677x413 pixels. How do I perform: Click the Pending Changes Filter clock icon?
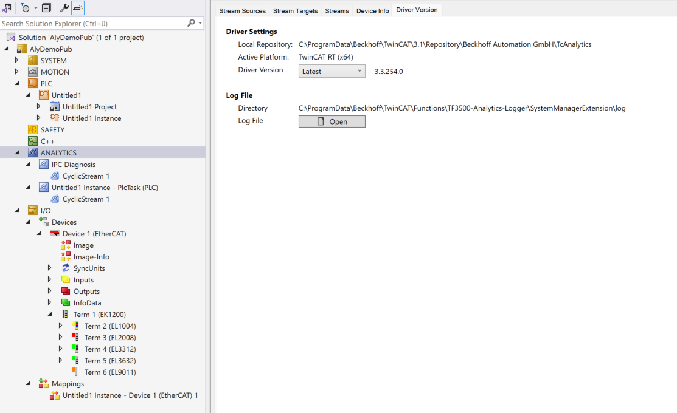[x=26, y=8]
